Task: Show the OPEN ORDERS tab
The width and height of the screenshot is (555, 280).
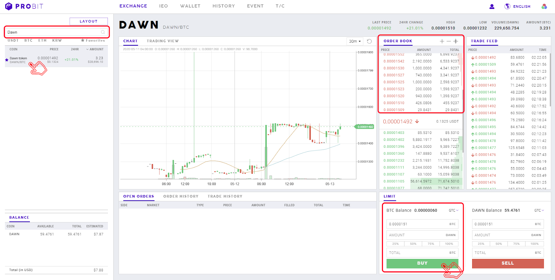Action: pos(139,196)
